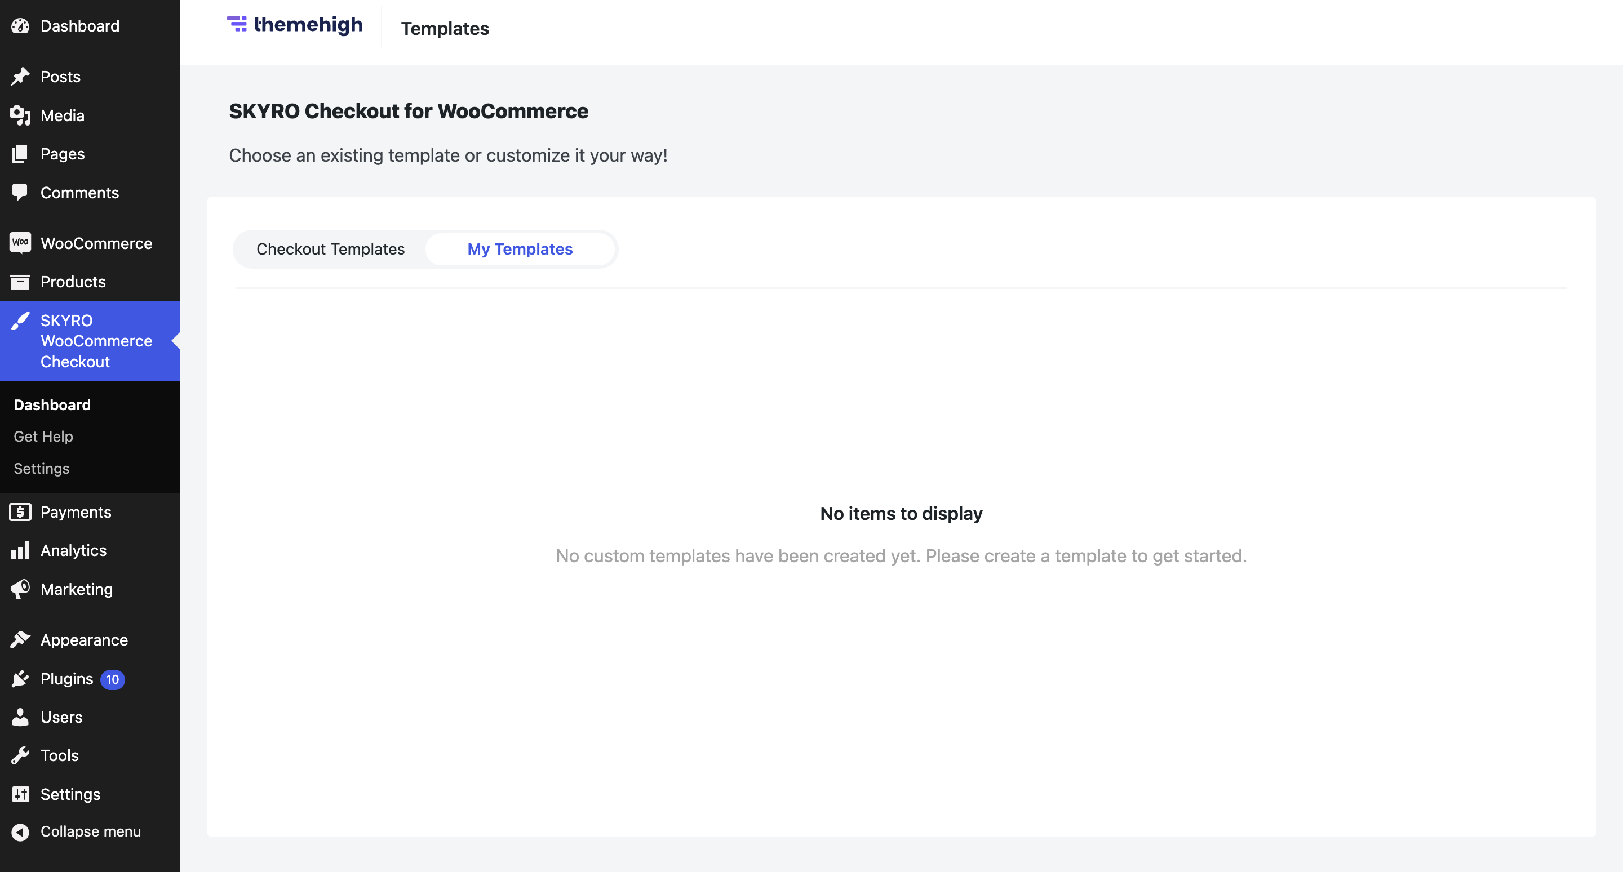
Task: Click the 'No items to display' message
Action: pyautogui.click(x=901, y=514)
